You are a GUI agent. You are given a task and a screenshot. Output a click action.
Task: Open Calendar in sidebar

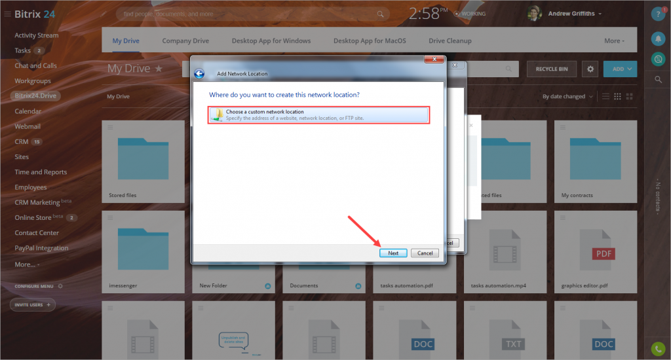pyautogui.click(x=28, y=111)
